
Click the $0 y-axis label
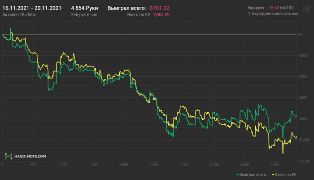pyautogui.click(x=300, y=35)
